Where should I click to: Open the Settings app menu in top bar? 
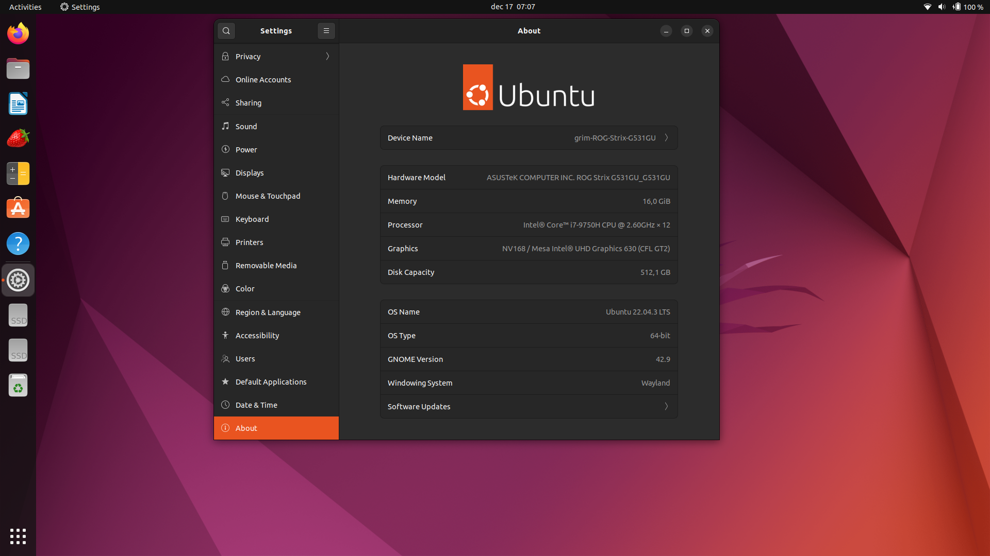click(x=80, y=7)
